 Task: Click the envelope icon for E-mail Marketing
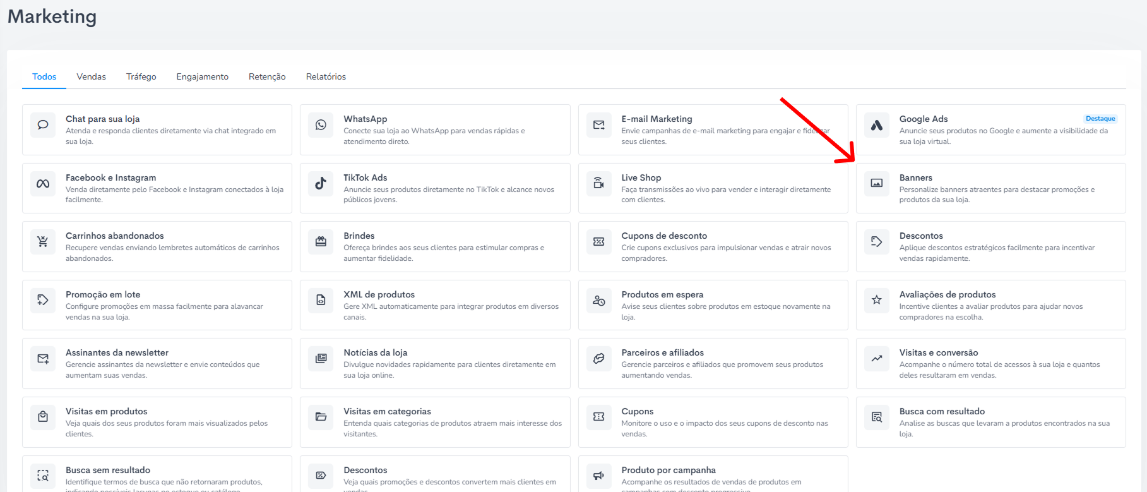click(x=599, y=125)
